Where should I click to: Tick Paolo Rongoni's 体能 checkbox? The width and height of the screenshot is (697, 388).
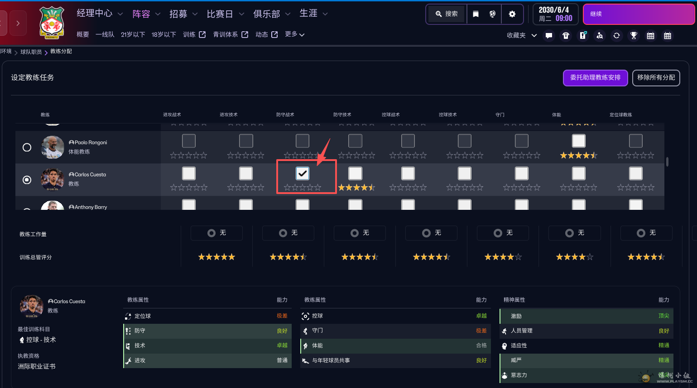tap(578, 141)
